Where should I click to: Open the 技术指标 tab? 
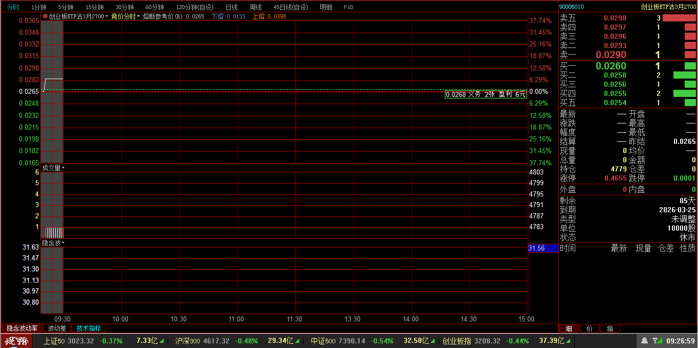pyautogui.click(x=88, y=328)
